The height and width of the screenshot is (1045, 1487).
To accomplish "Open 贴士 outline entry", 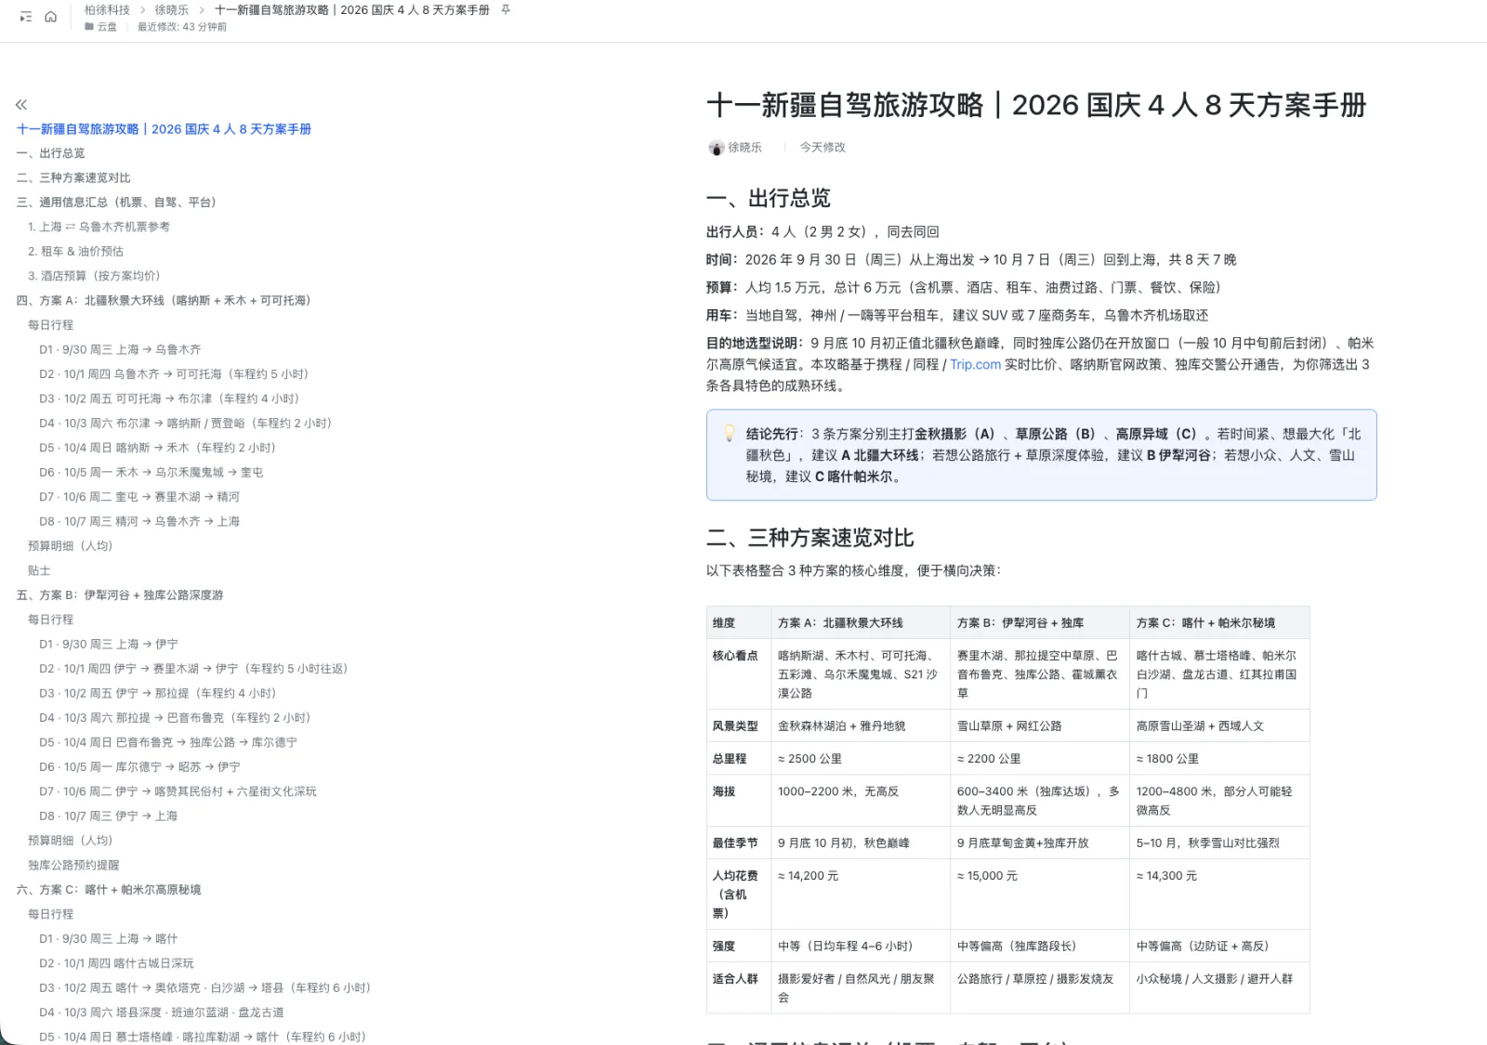I will (39, 570).
